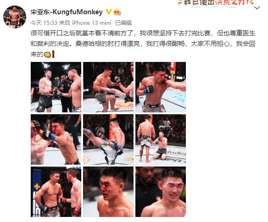
Task: Click the red exclamation mark emoji
Action: point(53,54)
